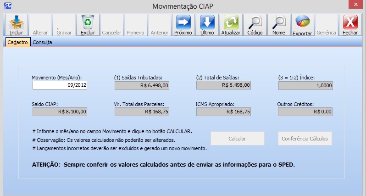Viewport: 366px width, 196px height.
Task: Switch to the Consulta tab
Action: 42,42
